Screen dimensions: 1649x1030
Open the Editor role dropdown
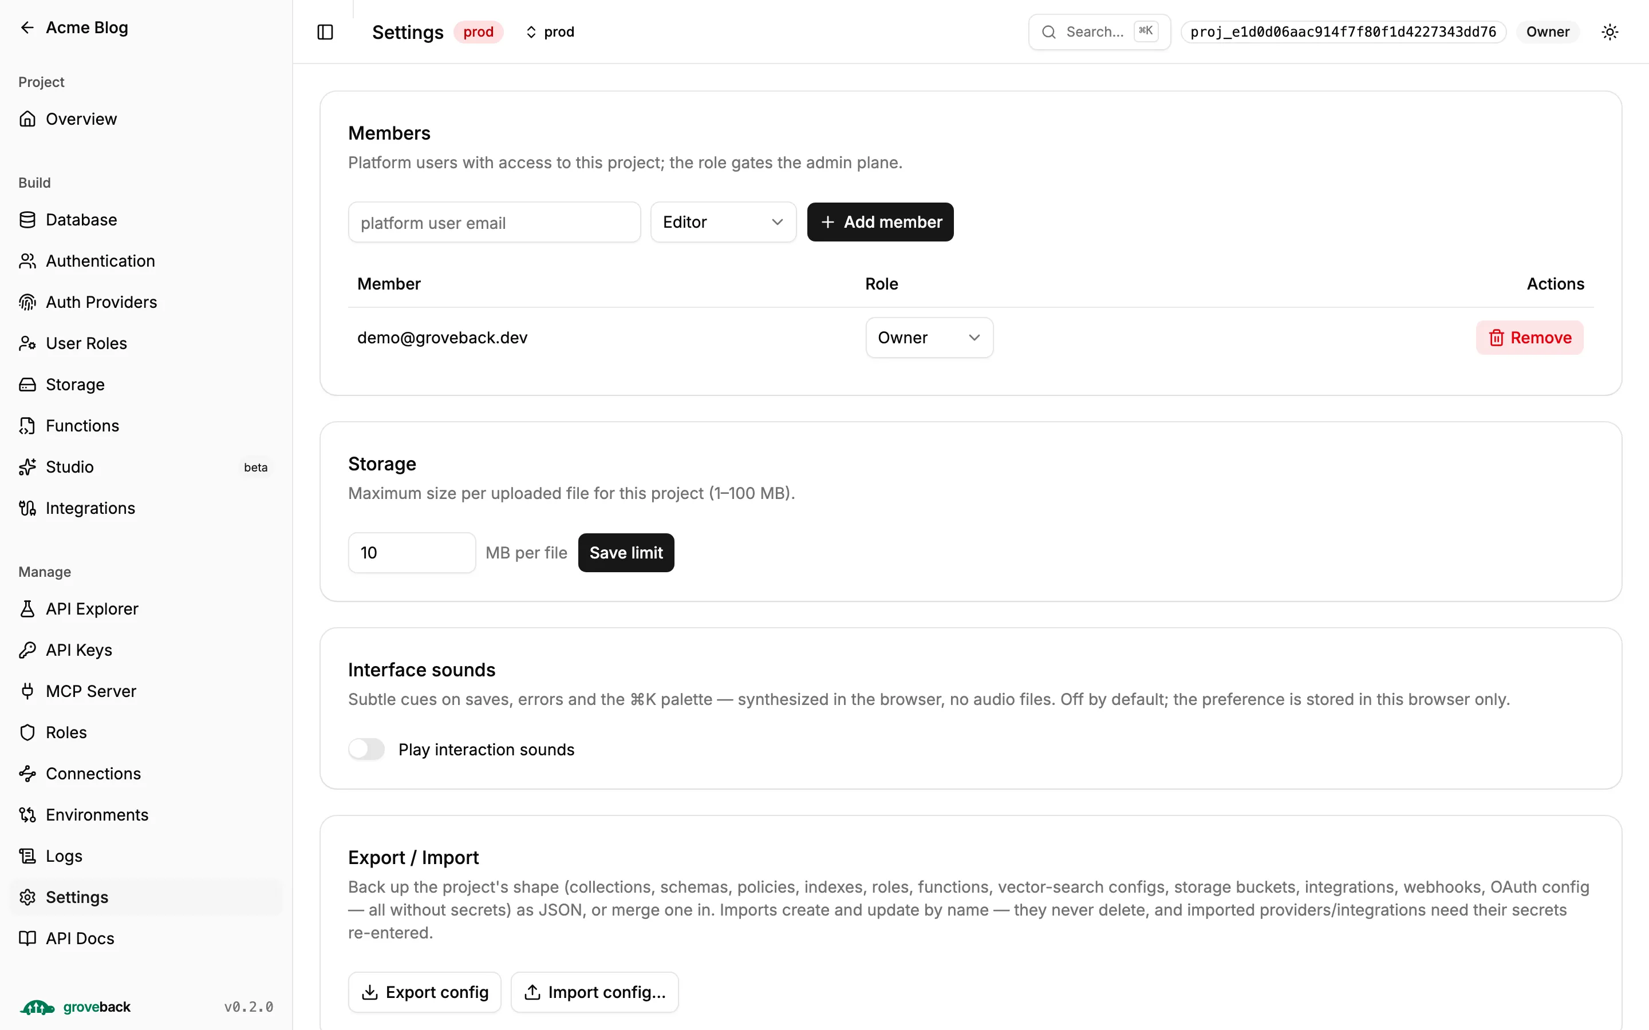click(x=723, y=222)
